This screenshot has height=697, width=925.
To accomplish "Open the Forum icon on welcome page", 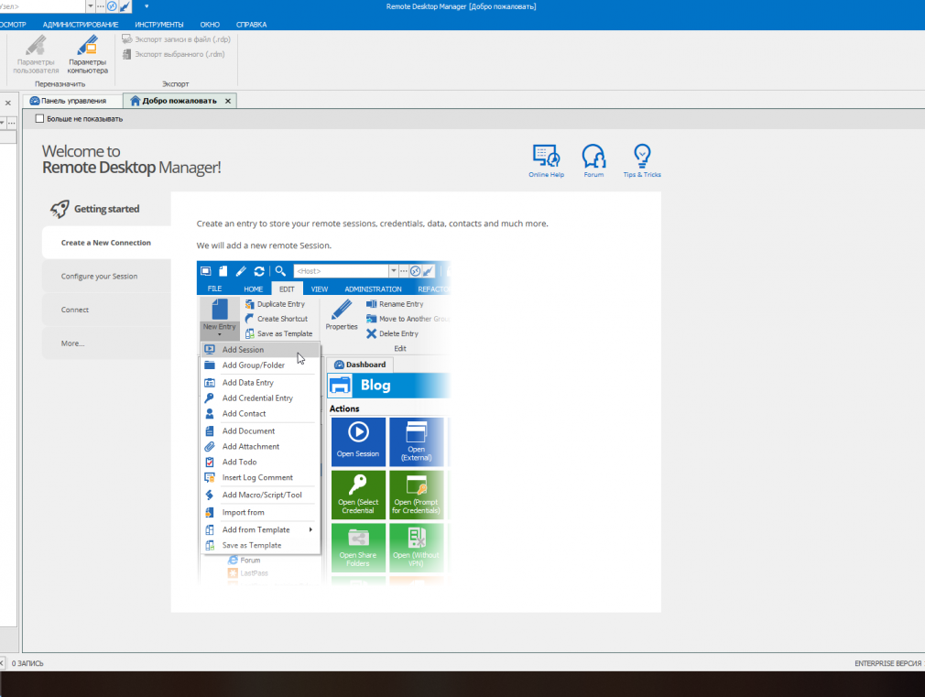I will coord(593,160).
